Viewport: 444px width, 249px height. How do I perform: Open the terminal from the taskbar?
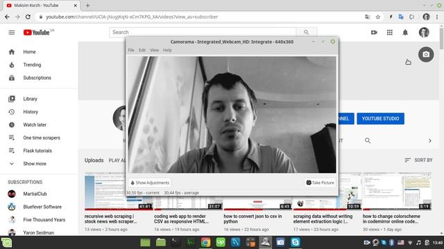click(x=176, y=243)
